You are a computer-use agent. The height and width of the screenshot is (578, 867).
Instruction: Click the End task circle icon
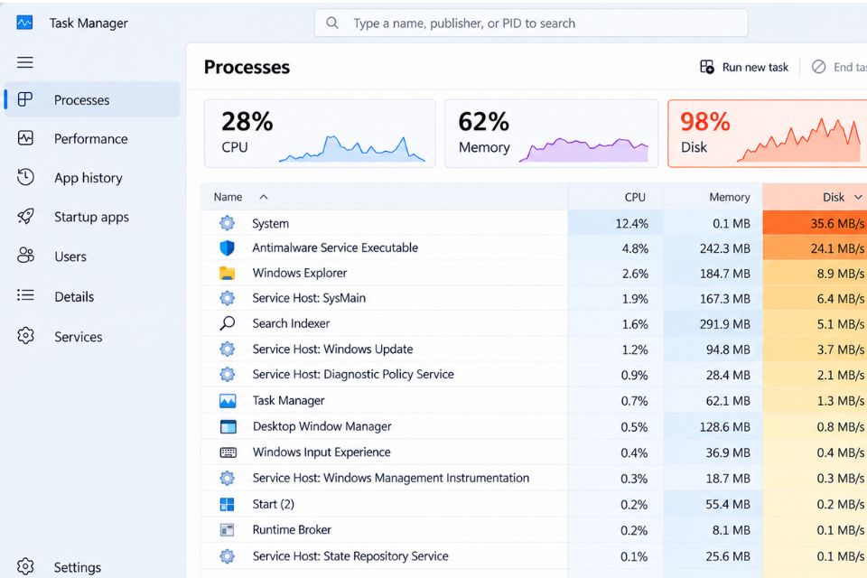click(819, 67)
